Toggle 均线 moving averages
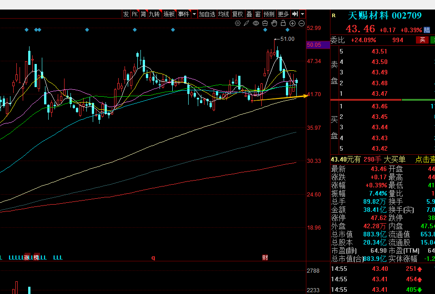 [223, 14]
